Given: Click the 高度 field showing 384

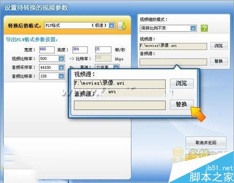Looking at the screenshot, I should (80, 50).
